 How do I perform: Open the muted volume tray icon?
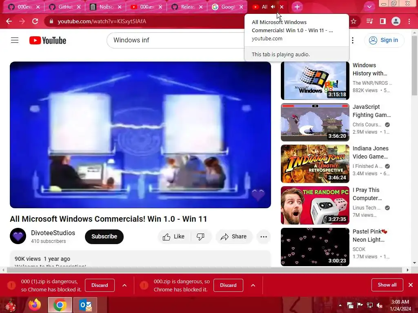(x=379, y=305)
